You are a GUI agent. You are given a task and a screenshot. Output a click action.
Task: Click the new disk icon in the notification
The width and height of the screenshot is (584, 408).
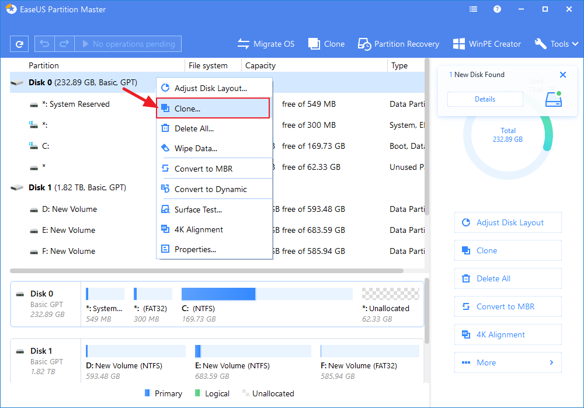pos(553,99)
